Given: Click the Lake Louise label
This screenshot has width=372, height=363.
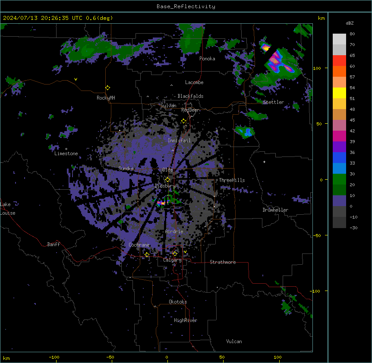Looking at the screenshot, I should (x=8, y=209).
